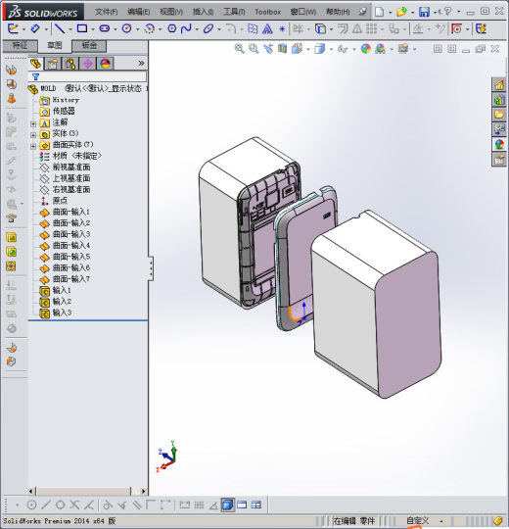
Task: Open the File Explorer folder task pane icon
Action: click(x=499, y=114)
